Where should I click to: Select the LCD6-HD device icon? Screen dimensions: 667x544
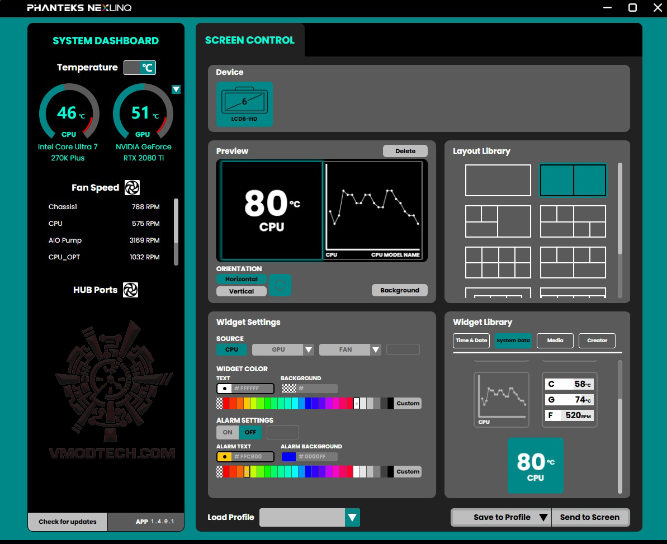click(x=244, y=104)
